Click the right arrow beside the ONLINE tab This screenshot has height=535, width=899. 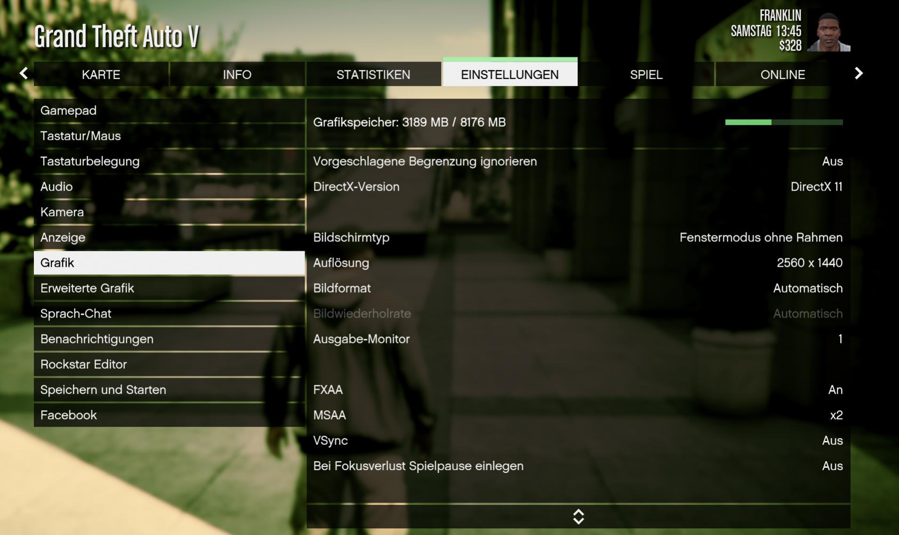coord(859,73)
